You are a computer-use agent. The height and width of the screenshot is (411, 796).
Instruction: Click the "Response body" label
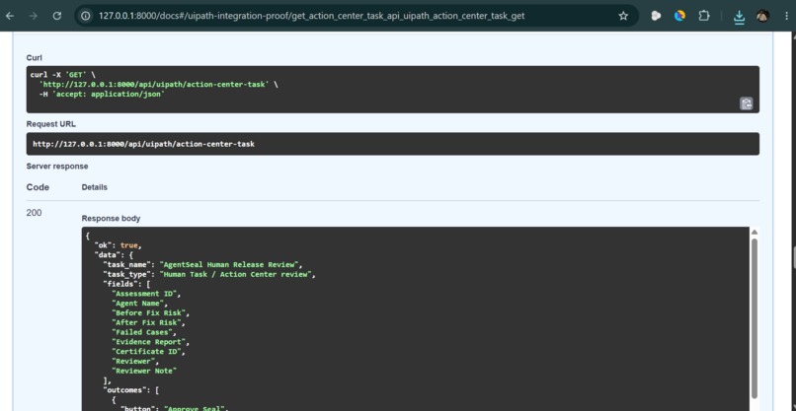112,219
